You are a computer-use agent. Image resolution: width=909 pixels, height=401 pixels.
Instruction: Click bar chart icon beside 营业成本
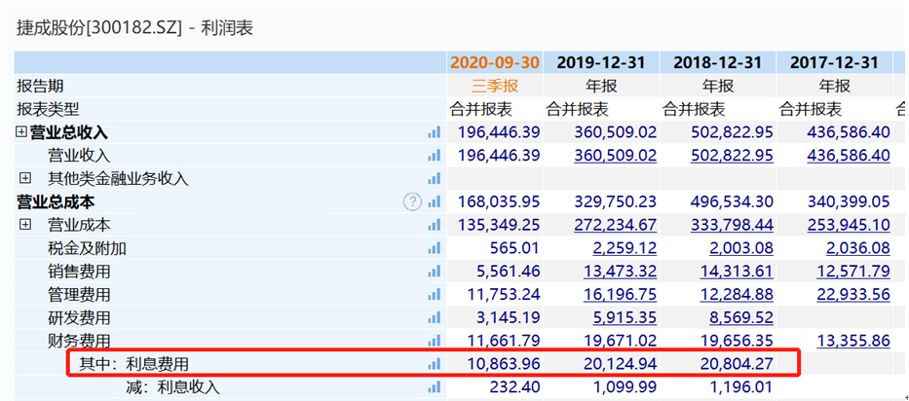point(434,226)
